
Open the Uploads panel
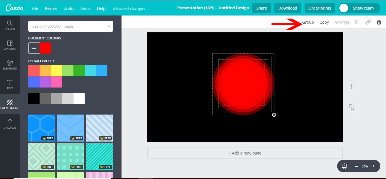[10, 124]
